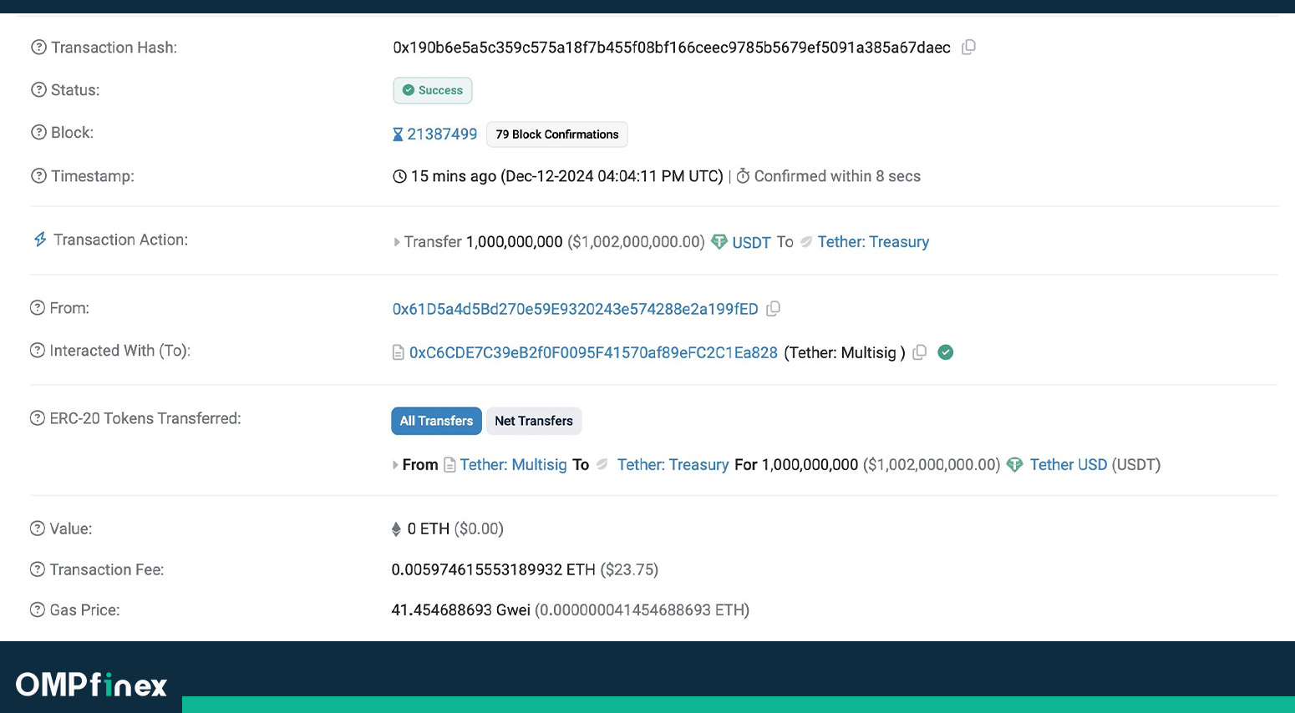This screenshot has width=1295, height=713.
Task: Open USDT token link in Transaction Action
Action: click(751, 242)
